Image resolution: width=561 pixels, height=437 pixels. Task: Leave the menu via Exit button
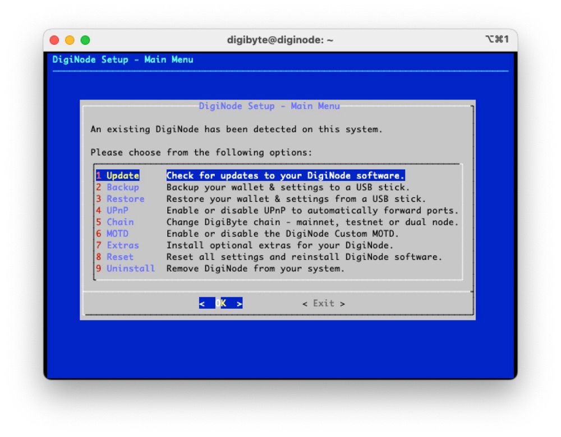pyautogui.click(x=324, y=303)
